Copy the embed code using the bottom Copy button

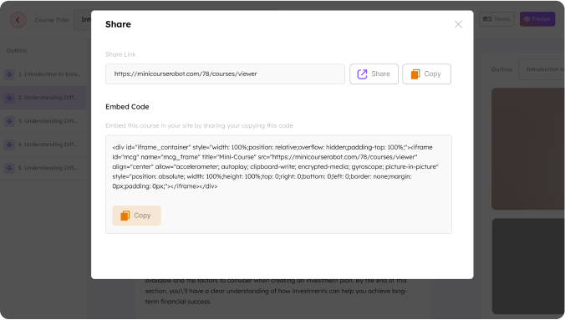(x=136, y=216)
